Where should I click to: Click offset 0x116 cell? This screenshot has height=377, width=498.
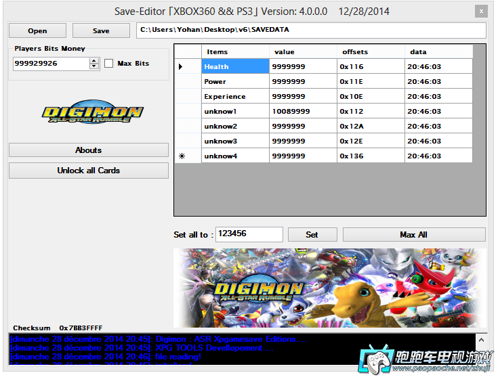click(371, 66)
